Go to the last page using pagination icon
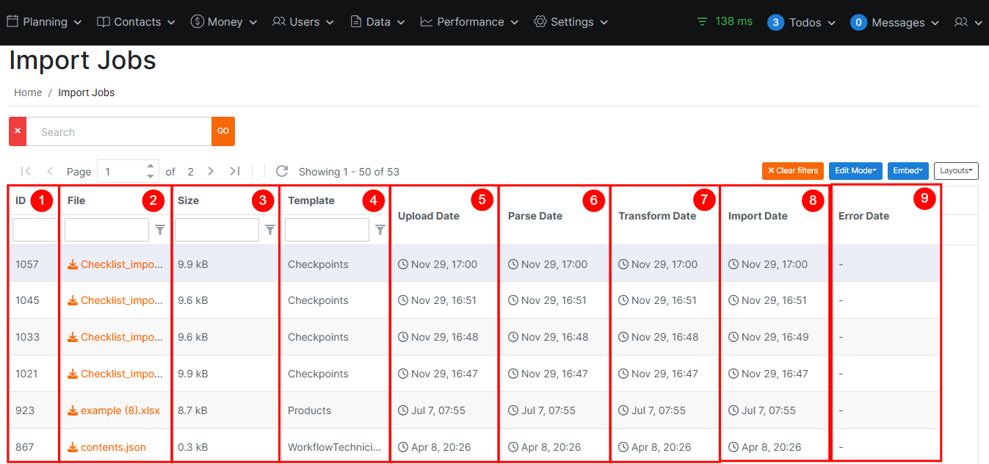This screenshot has width=989, height=464. [x=235, y=171]
